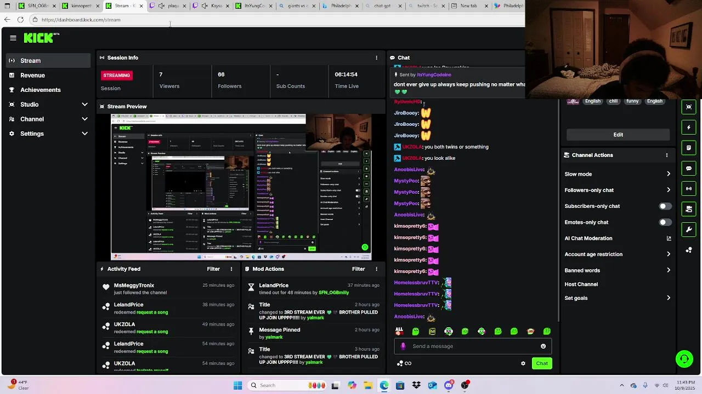Select the ALL emote category
Screen dimensions: 702x394
click(x=399, y=331)
